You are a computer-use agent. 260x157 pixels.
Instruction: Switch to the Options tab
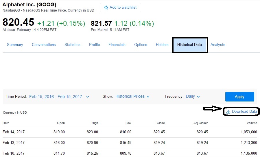[141, 45]
